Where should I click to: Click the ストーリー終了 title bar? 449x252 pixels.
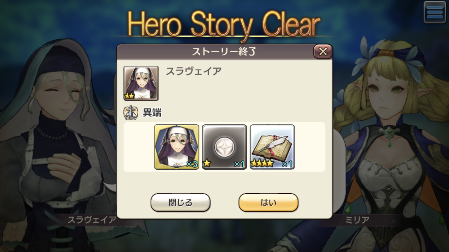[224, 52]
